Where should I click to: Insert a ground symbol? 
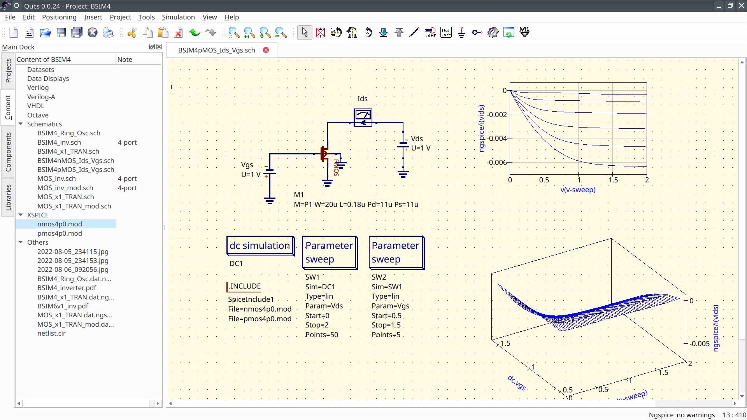click(x=461, y=33)
